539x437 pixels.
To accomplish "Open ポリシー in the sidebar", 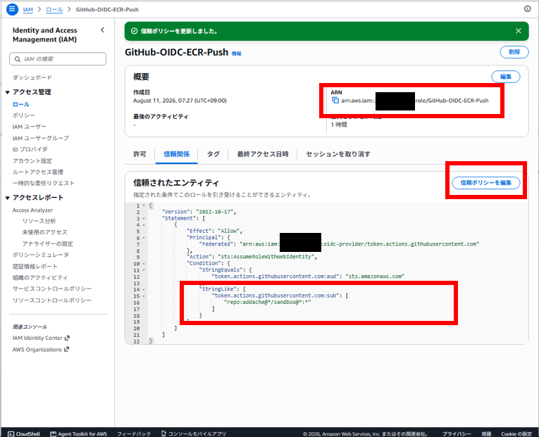I will [x=24, y=115].
